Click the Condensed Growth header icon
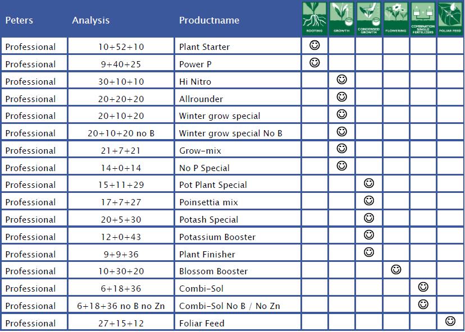Viewport: 465px width, 332px height. [x=368, y=19]
